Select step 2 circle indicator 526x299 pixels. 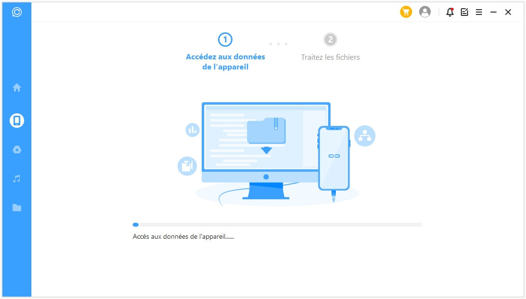330,40
